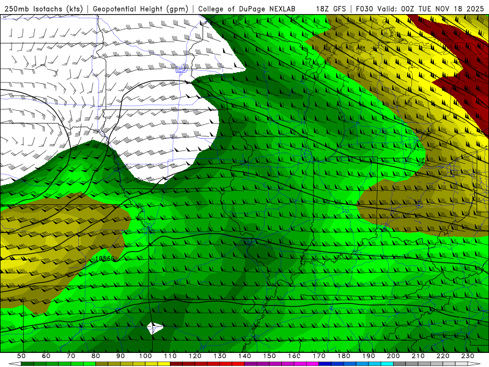The width and height of the screenshot is (489, 367).
Task: Click the 90 label on the color scale
Action: pos(120,356)
